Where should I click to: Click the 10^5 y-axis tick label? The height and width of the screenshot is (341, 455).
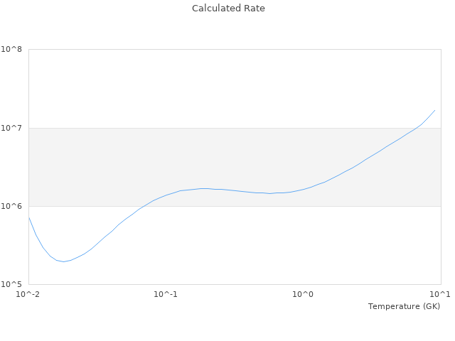tap(11, 285)
